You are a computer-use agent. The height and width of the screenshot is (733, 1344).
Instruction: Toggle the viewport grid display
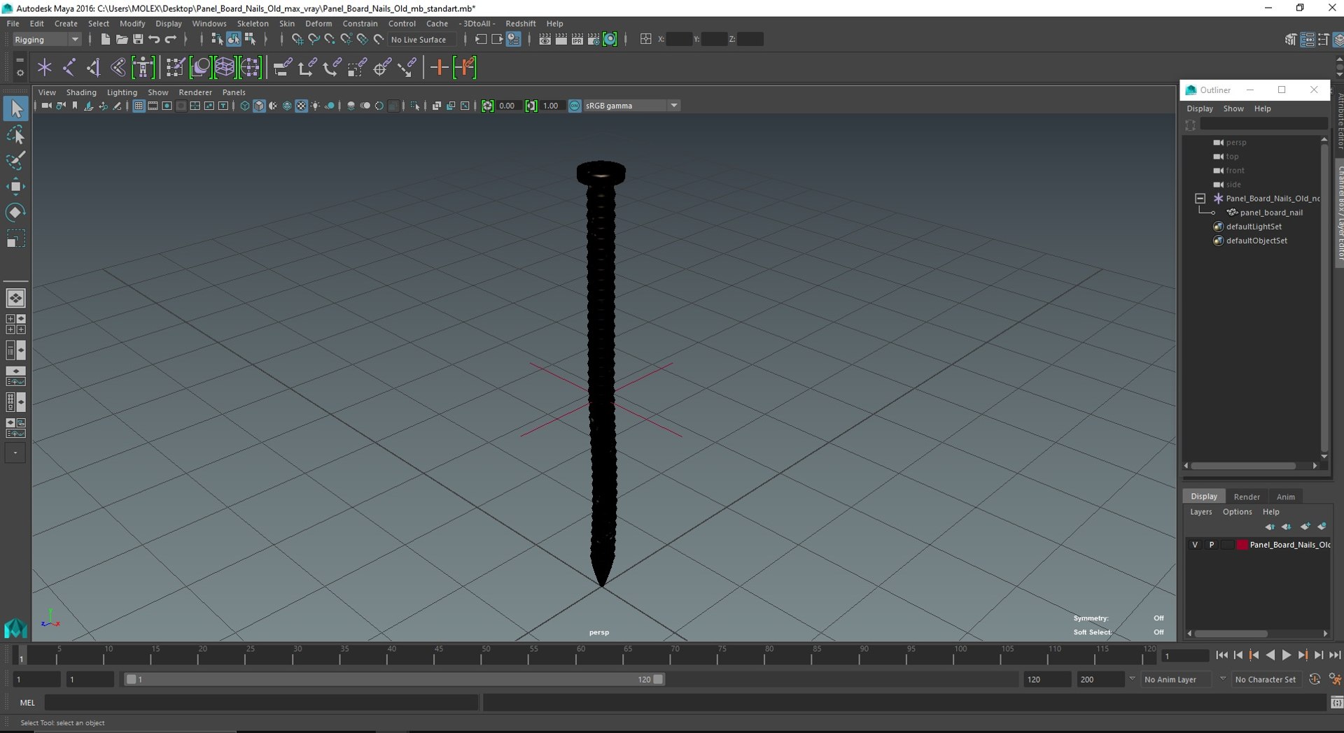[139, 106]
